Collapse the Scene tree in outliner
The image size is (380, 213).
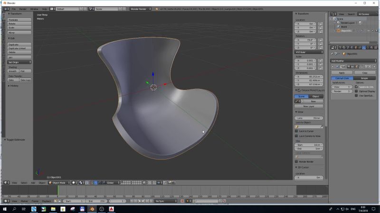coord(331,19)
